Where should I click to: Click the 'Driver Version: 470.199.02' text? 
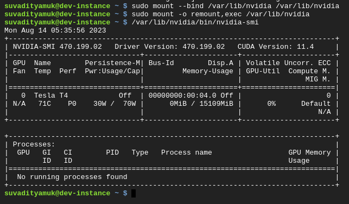[x=169, y=47]
